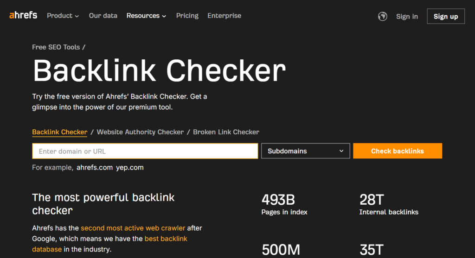The width and height of the screenshot is (475, 258).
Task: Open the Enterprise page
Action: click(224, 16)
